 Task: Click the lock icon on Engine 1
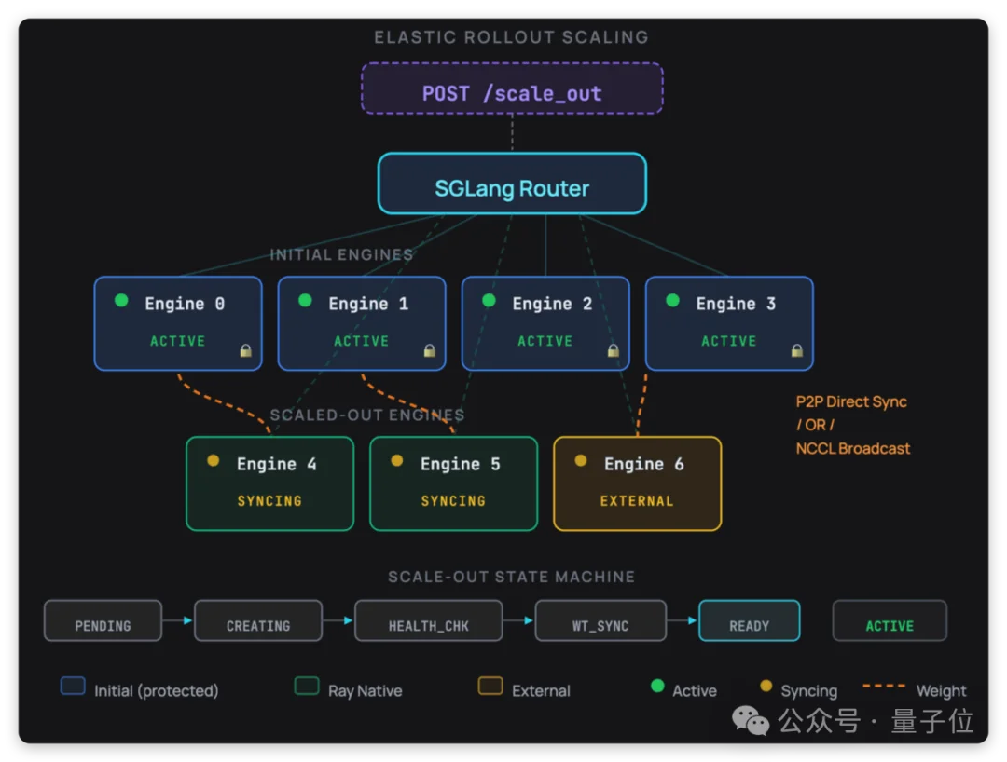[430, 351]
